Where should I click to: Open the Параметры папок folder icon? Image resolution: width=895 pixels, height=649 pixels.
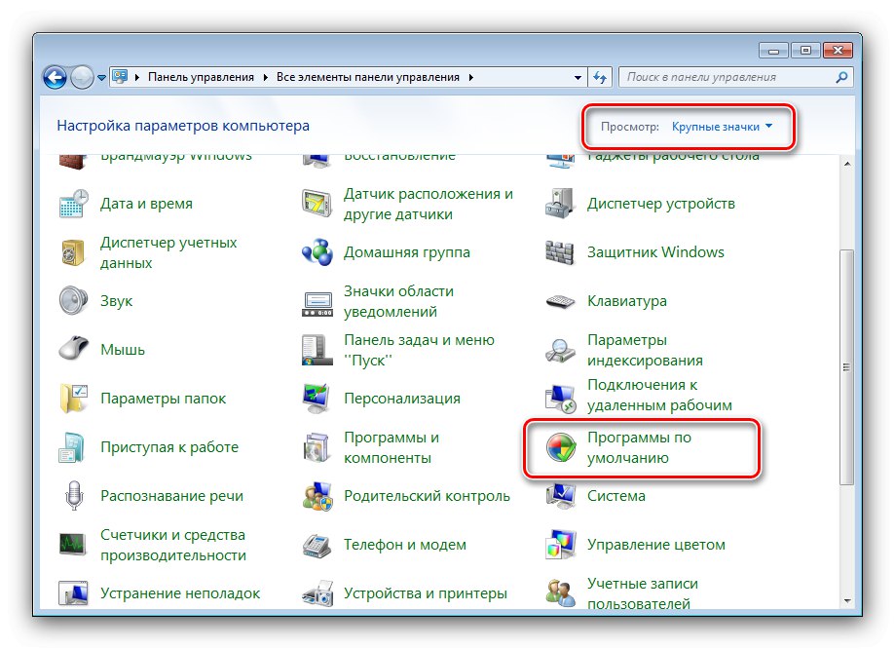tap(74, 399)
